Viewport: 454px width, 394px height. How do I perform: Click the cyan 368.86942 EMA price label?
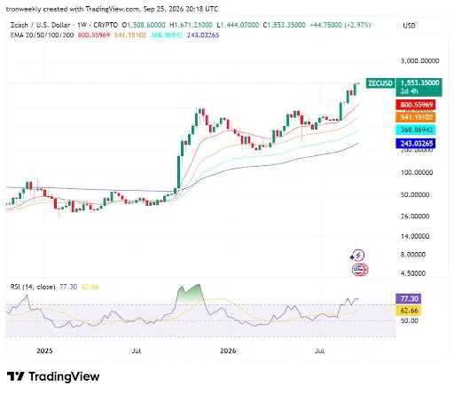416,130
